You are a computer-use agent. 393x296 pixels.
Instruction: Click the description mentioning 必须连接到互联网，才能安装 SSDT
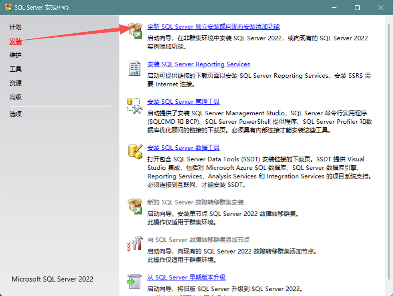260,172
